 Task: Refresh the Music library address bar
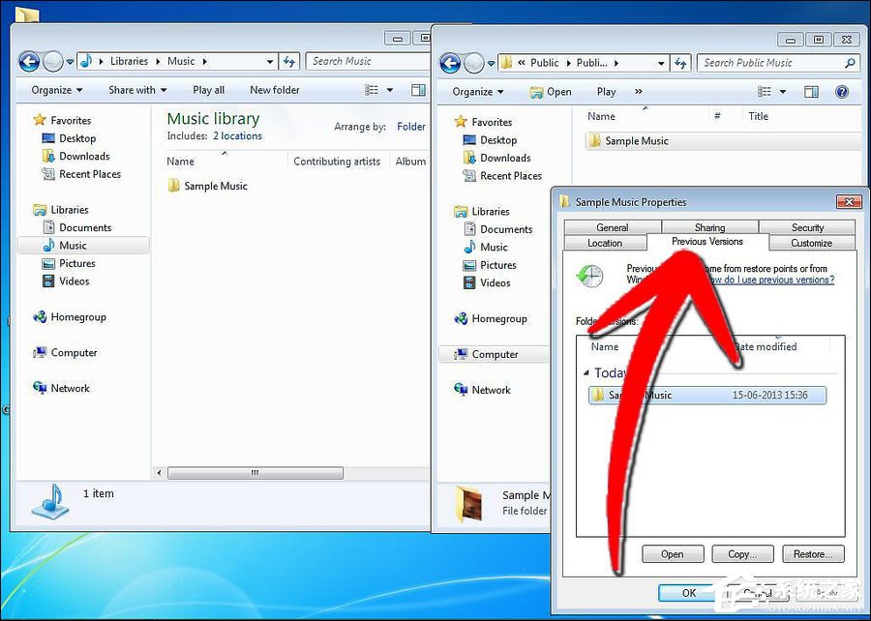pyautogui.click(x=288, y=61)
